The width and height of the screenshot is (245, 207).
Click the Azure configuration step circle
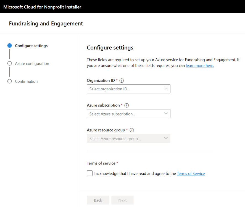[x=10, y=64]
